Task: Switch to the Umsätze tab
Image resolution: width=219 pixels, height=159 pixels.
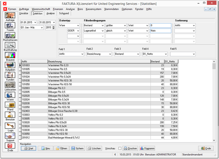Action: (x=24, y=13)
